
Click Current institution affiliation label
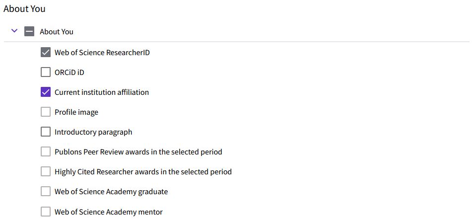coord(101,92)
